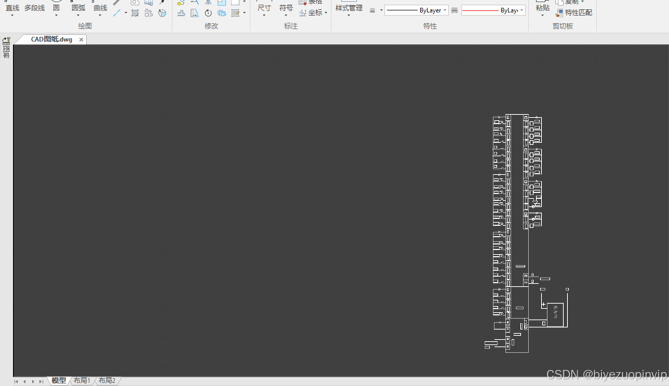The image size is (669, 386).
Task: Open the black ByLayer linetype combo box
Action: pos(417,10)
